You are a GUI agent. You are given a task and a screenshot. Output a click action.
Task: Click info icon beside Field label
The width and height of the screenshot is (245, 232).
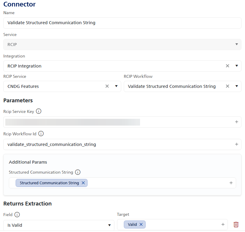17,215
